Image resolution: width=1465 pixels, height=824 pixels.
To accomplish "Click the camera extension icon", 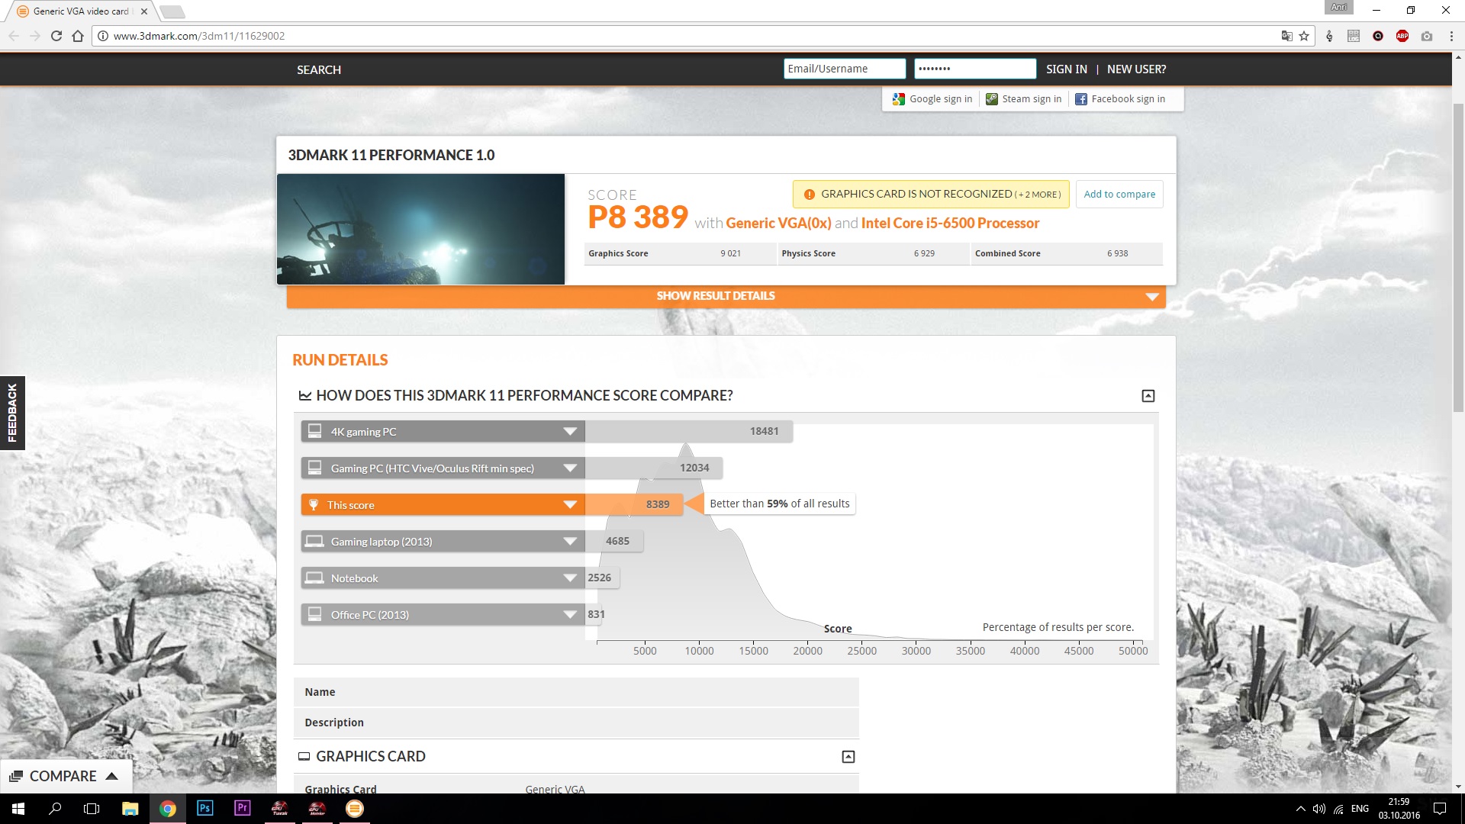I will click(1426, 36).
